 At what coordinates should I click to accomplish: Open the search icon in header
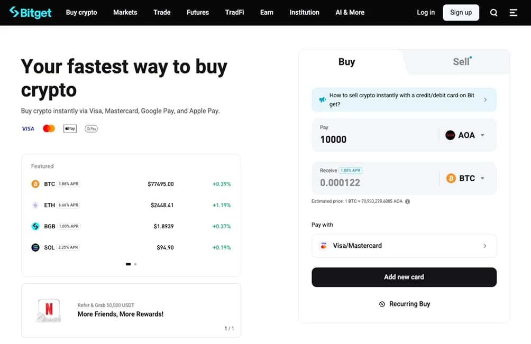pyautogui.click(x=494, y=13)
